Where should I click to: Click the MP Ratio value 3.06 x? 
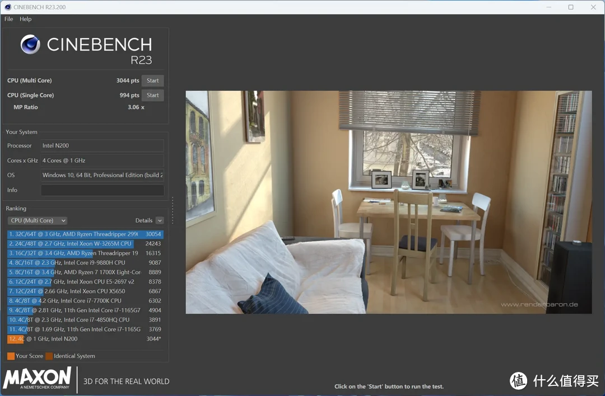point(136,107)
